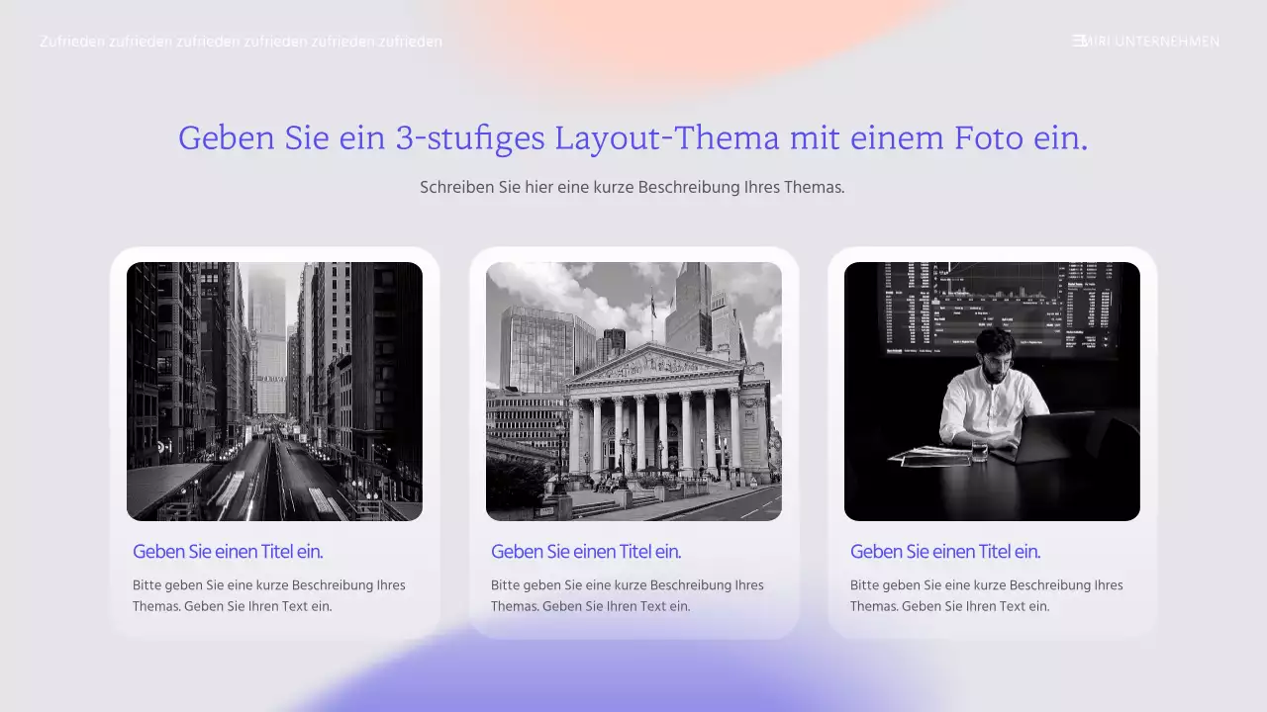Click the rightmost card panel

click(992, 442)
